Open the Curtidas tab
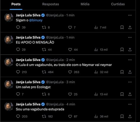 point(118,4)
